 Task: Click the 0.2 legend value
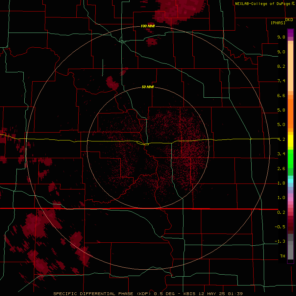pos(281,212)
